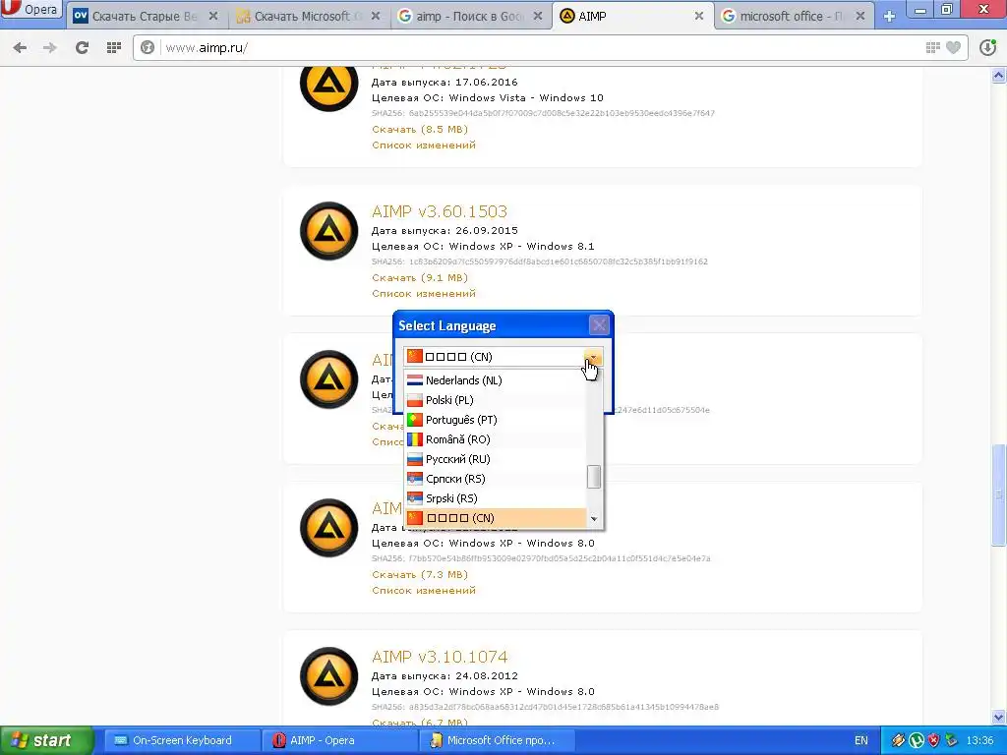Click the page scrollbar down arrow
Screen dimensions: 1007x755
coord(999,717)
